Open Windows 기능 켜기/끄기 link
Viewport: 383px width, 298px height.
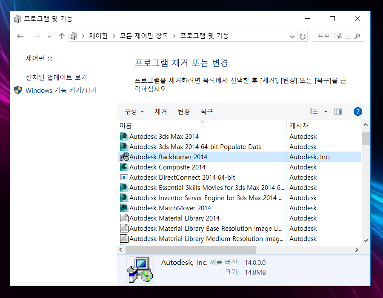coord(61,90)
